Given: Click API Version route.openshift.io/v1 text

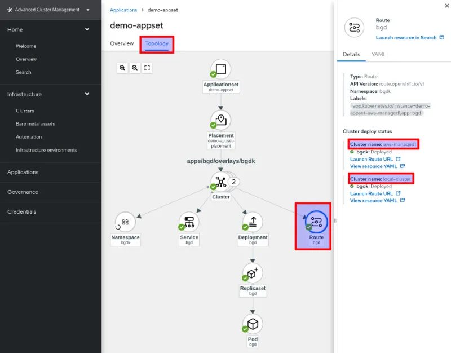Looking at the screenshot, I should click(x=387, y=83).
